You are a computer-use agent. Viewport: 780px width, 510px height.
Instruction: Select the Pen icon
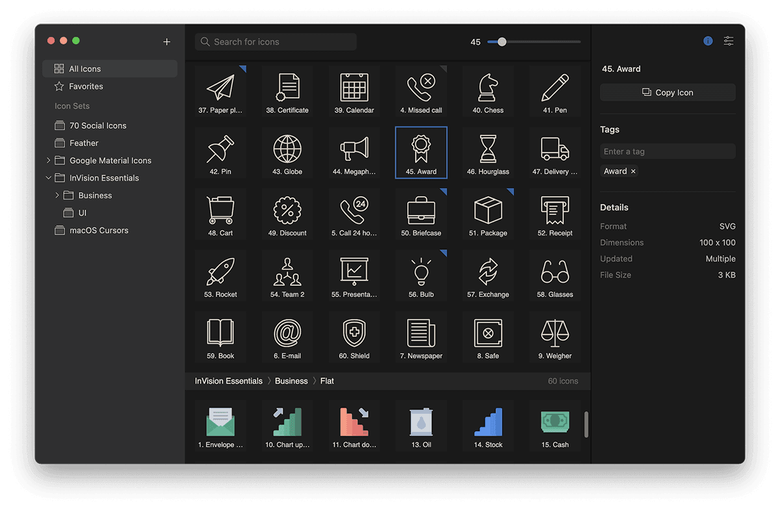555,91
